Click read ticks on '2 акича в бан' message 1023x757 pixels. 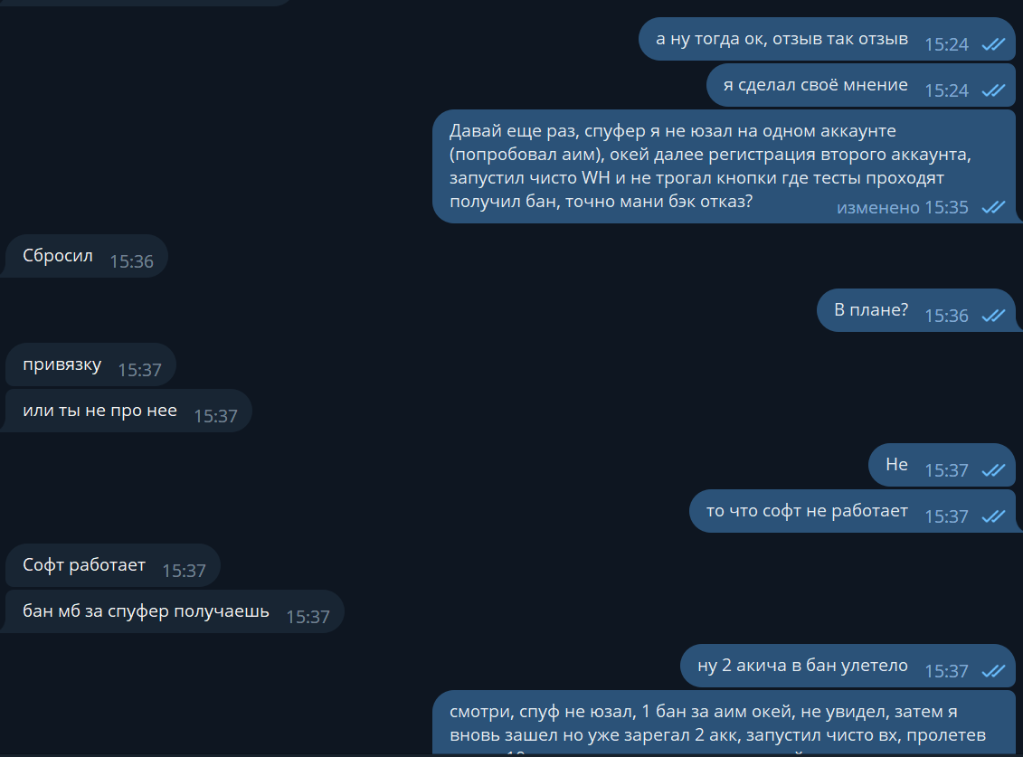click(x=993, y=671)
